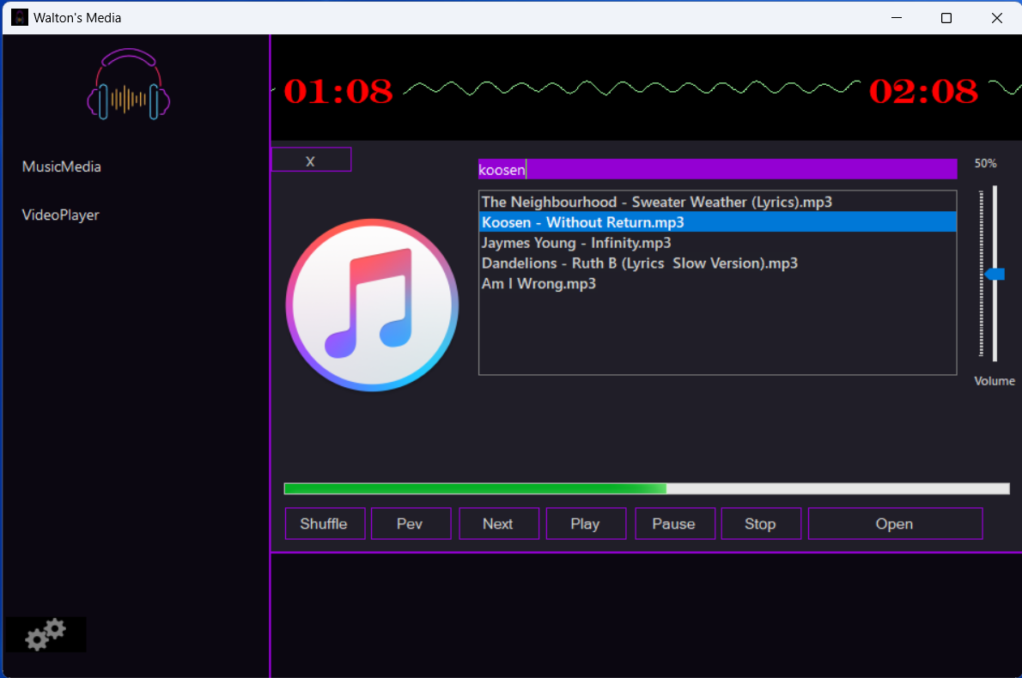Click the headphones logo icon
The width and height of the screenshot is (1022, 678).
point(129,84)
